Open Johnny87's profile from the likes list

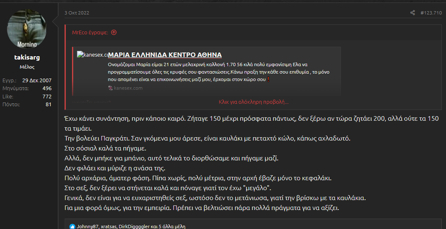88,227
